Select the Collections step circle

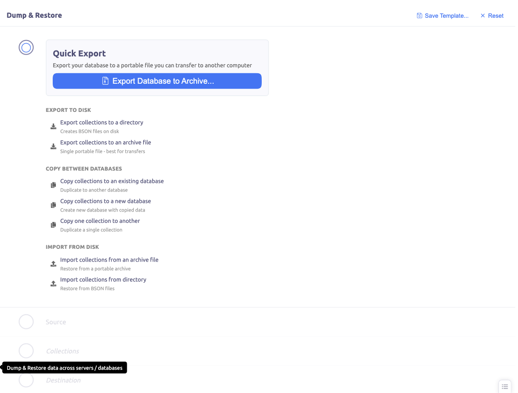tap(26, 351)
